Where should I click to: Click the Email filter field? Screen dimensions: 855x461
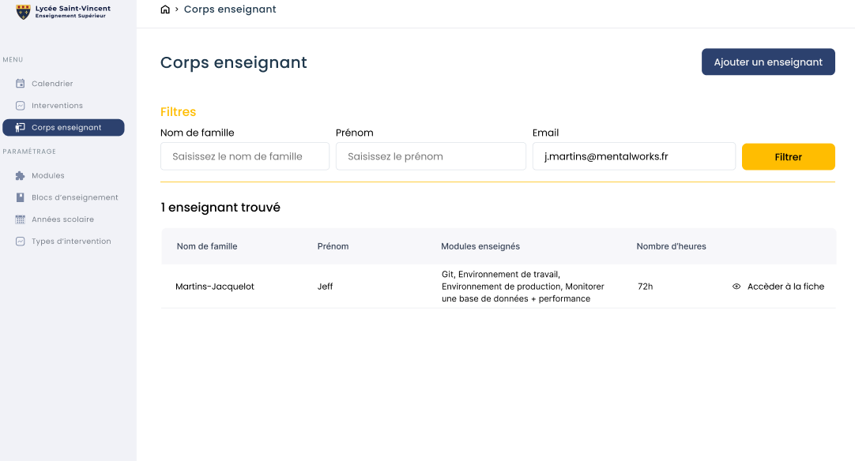(634, 156)
